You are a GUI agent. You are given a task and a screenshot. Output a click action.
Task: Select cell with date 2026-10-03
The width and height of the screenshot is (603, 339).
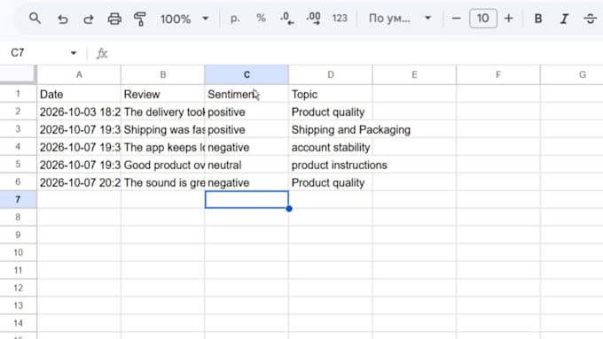(79, 112)
